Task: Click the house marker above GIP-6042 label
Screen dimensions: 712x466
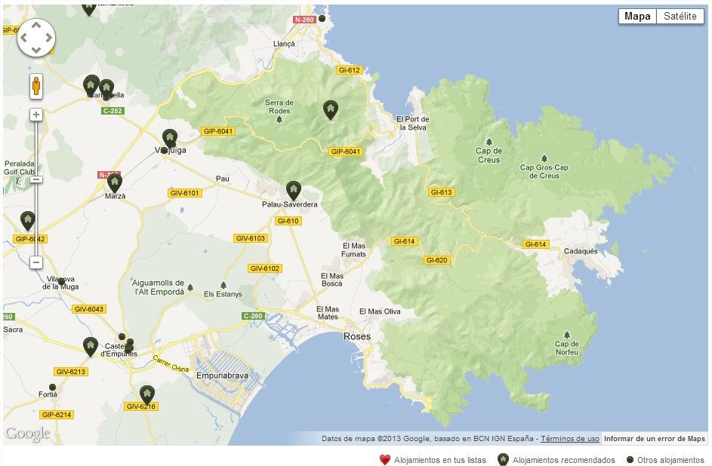Action: 28,220
